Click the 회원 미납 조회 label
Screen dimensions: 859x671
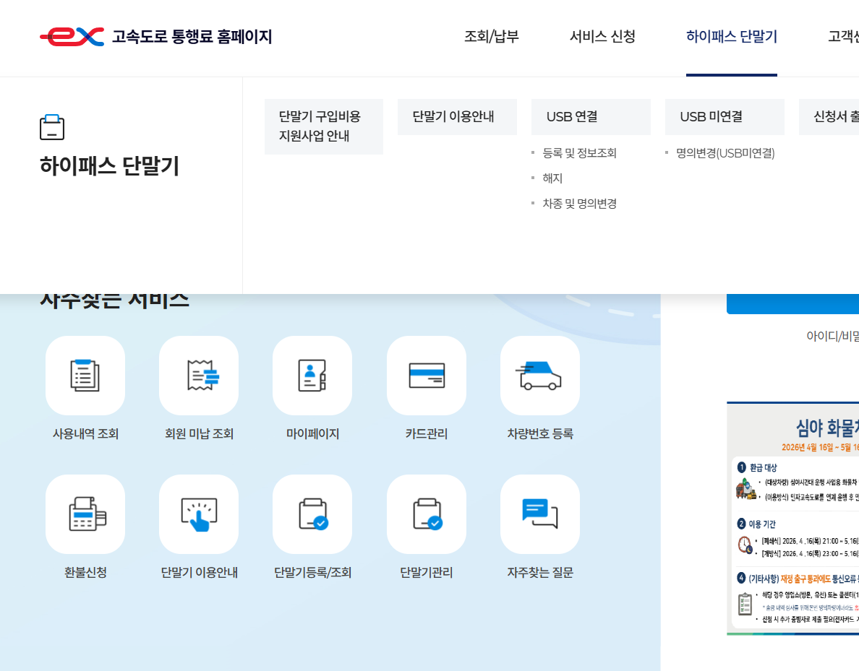coord(199,434)
